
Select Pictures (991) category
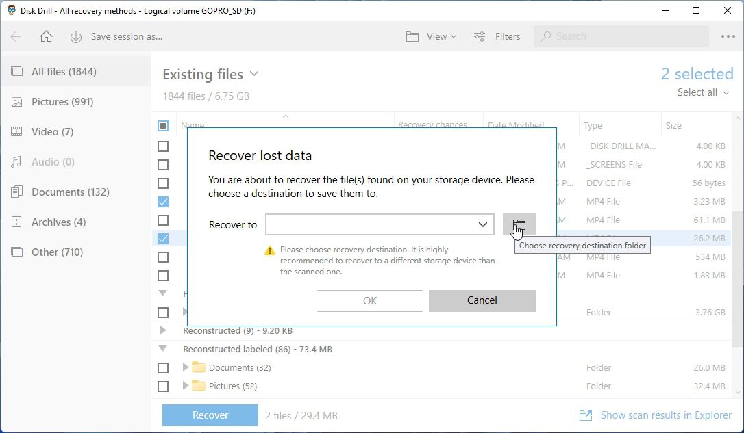pos(75,102)
